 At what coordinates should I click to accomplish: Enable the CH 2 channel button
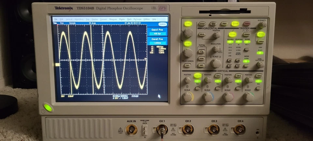pyautogui.click(x=218, y=76)
